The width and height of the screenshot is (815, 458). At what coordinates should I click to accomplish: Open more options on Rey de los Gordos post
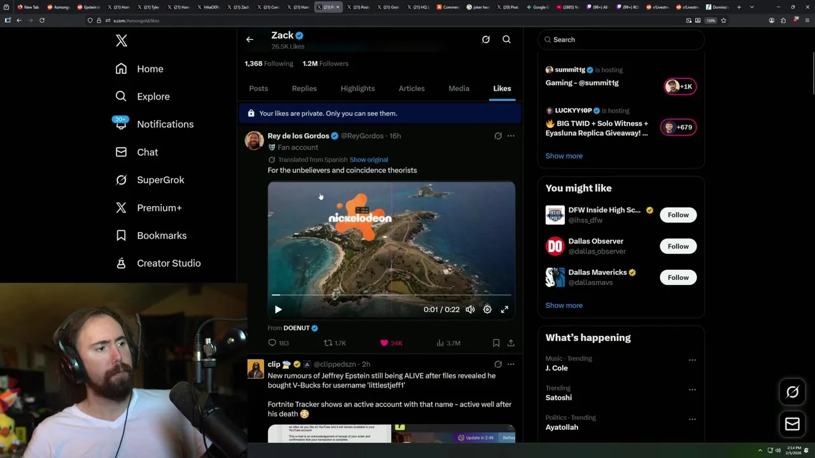[511, 135]
